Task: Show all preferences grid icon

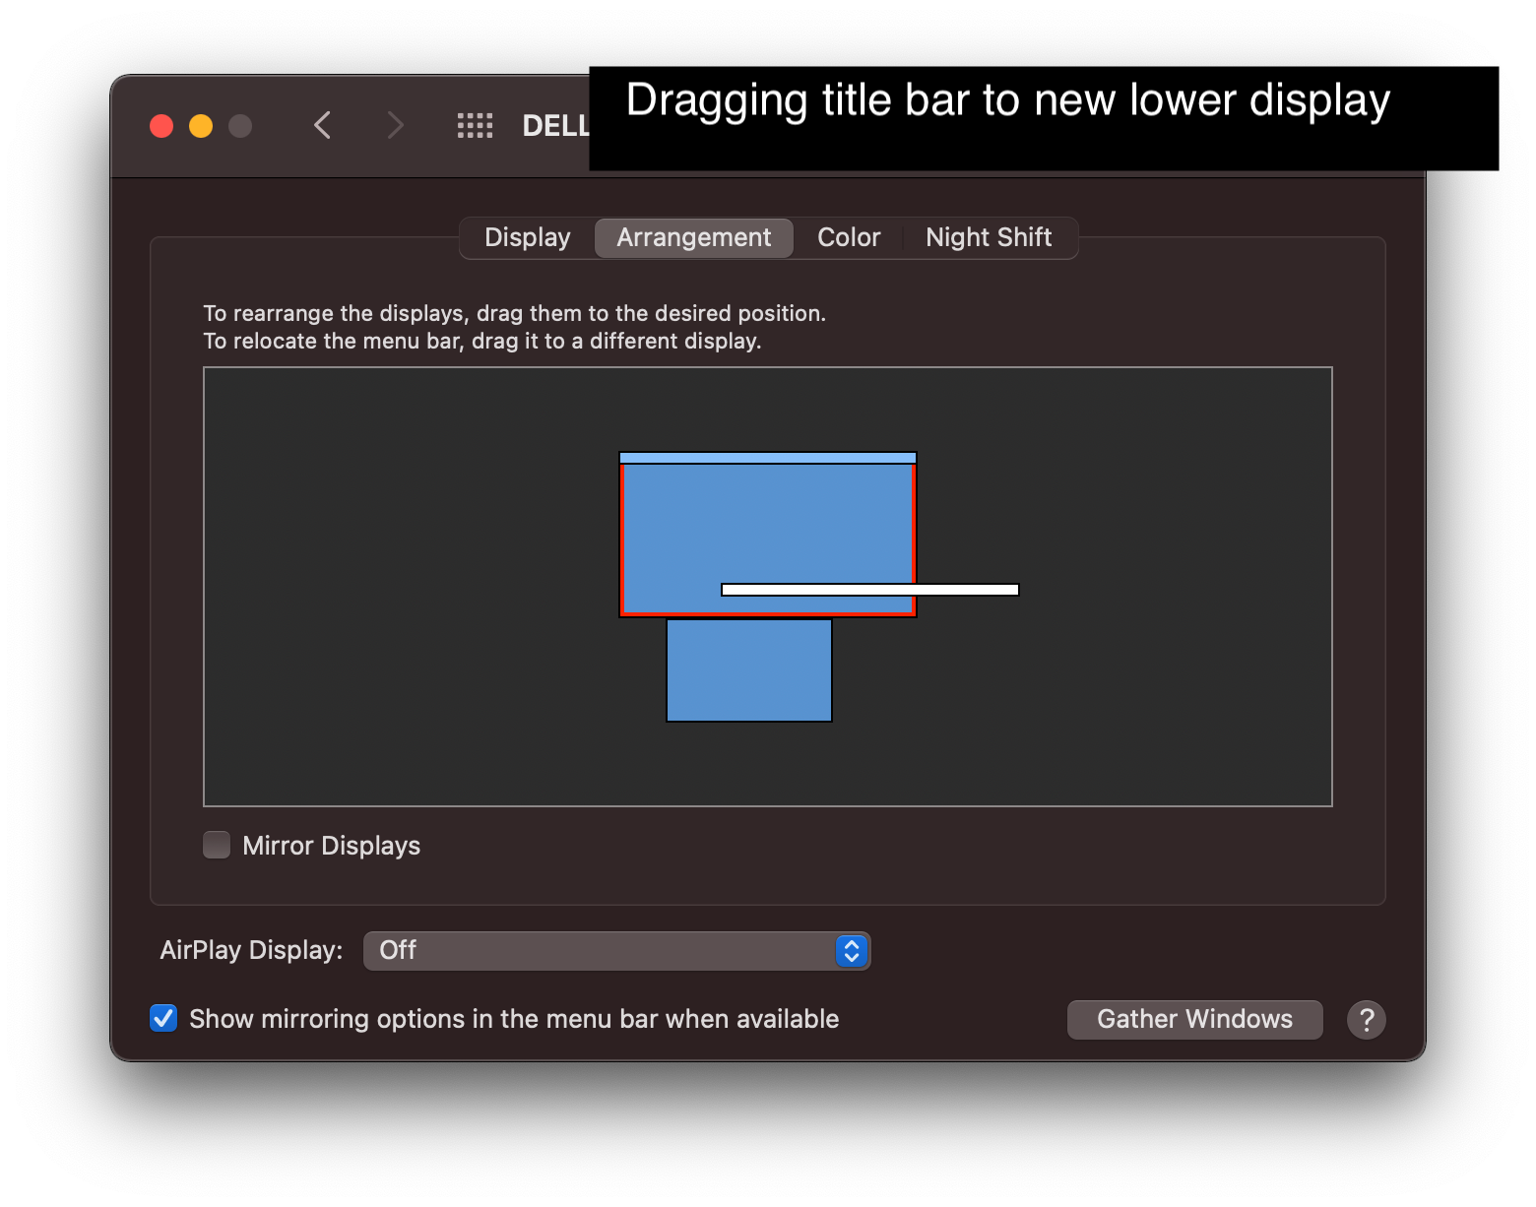Action: (475, 125)
